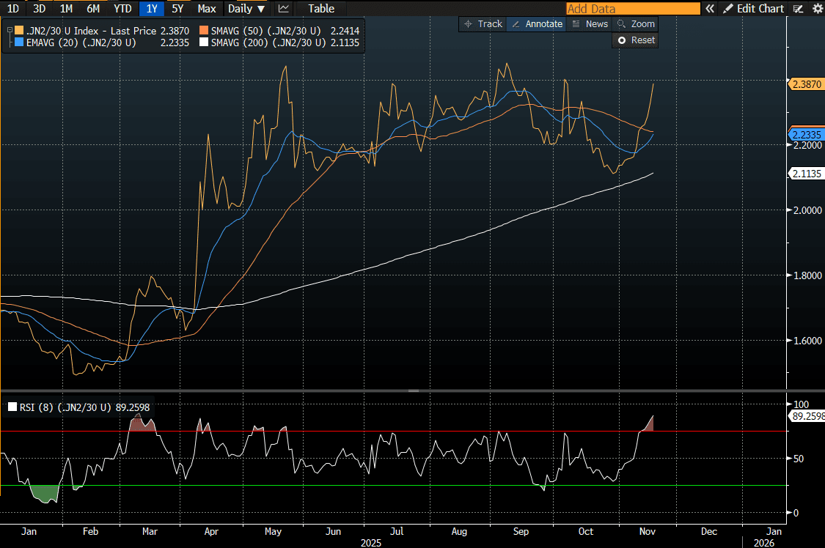The width and height of the screenshot is (825, 548).
Task: Open the chart type line icon
Action: pos(284,9)
